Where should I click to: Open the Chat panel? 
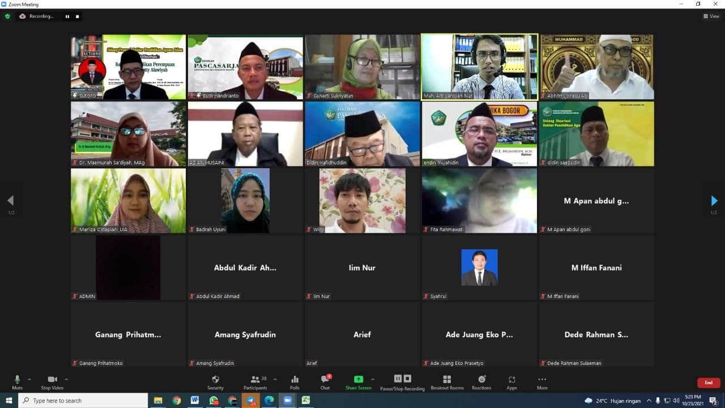[325, 382]
